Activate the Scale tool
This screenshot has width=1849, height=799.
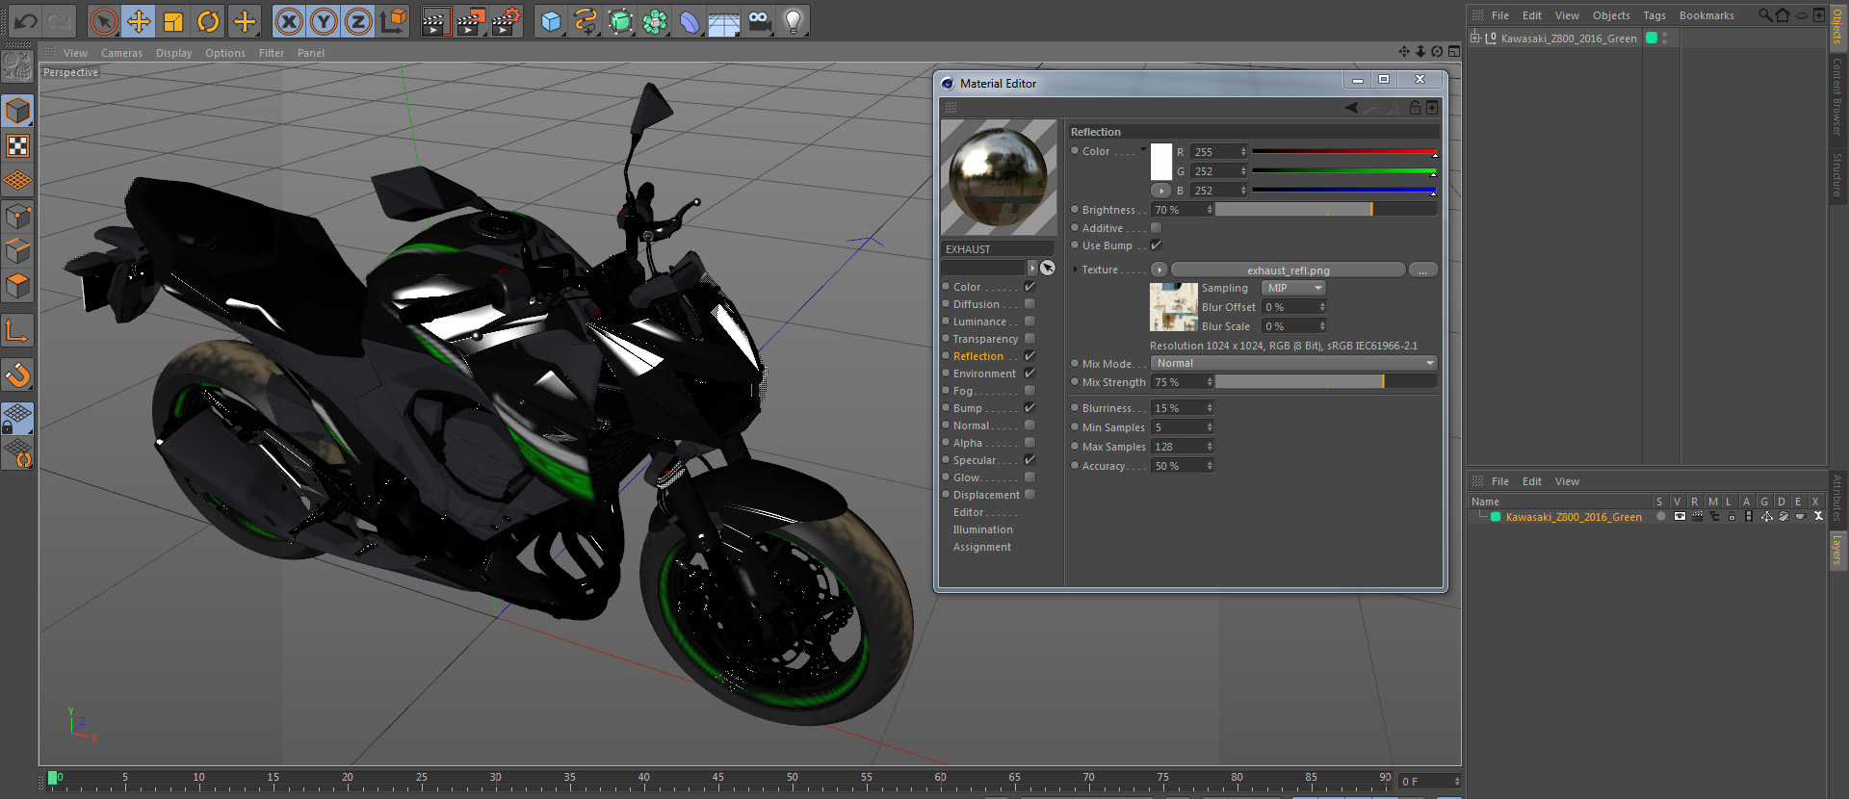(x=173, y=20)
